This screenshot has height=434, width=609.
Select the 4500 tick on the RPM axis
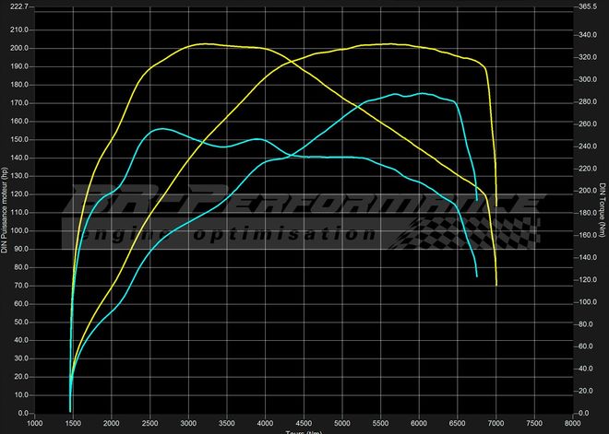tap(304, 423)
